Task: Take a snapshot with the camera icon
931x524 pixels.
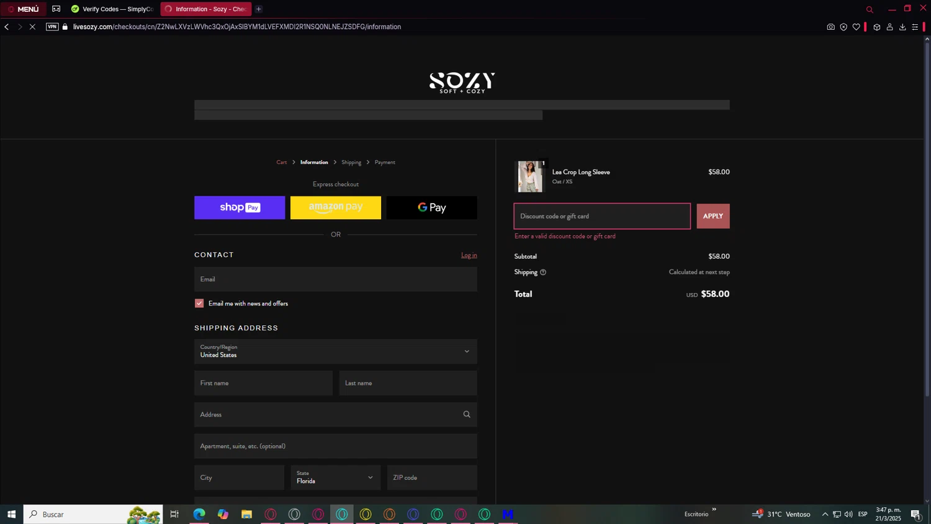Action: coord(830,27)
